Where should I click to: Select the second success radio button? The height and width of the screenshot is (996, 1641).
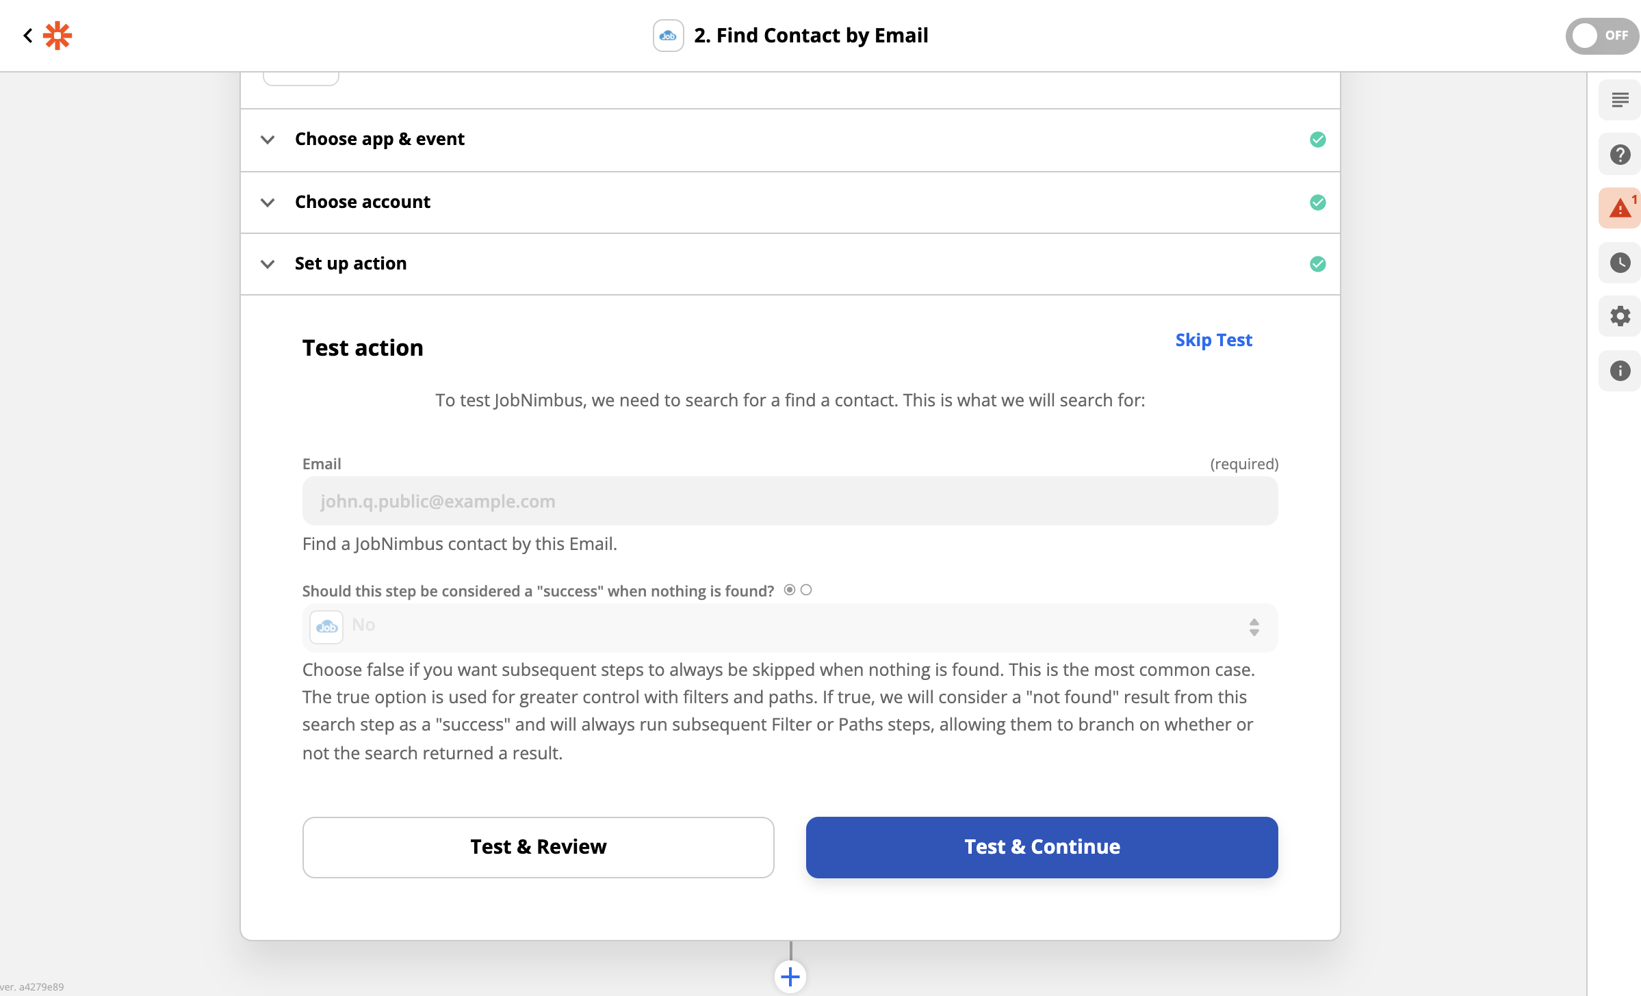click(807, 589)
